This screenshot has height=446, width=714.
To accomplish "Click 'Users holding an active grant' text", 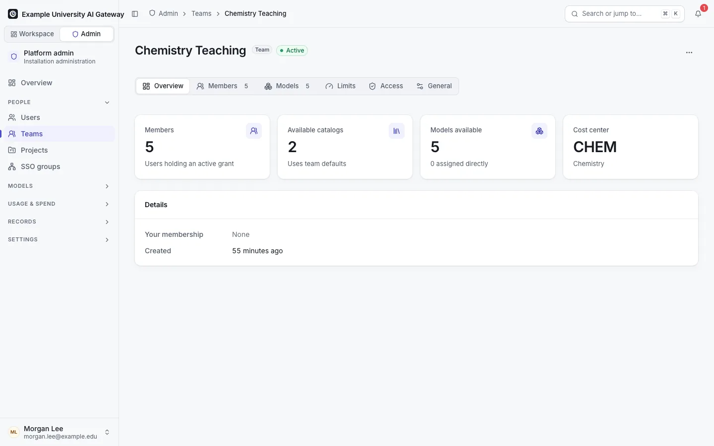I will click(189, 164).
